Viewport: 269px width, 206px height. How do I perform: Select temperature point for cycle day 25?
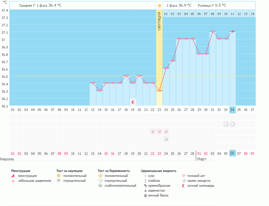(173, 61)
